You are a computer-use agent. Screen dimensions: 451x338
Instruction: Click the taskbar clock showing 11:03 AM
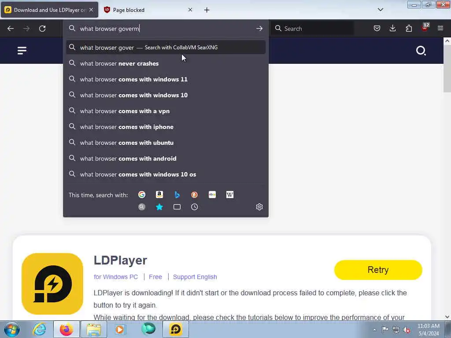[428, 329]
